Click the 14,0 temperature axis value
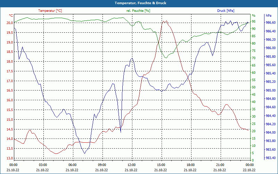 [x=10, y=139]
